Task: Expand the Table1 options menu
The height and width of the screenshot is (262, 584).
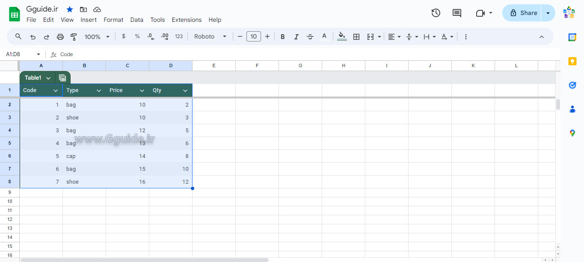Action: (48, 77)
